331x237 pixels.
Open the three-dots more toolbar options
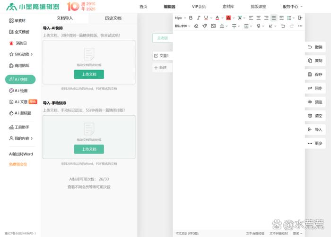[300, 26]
